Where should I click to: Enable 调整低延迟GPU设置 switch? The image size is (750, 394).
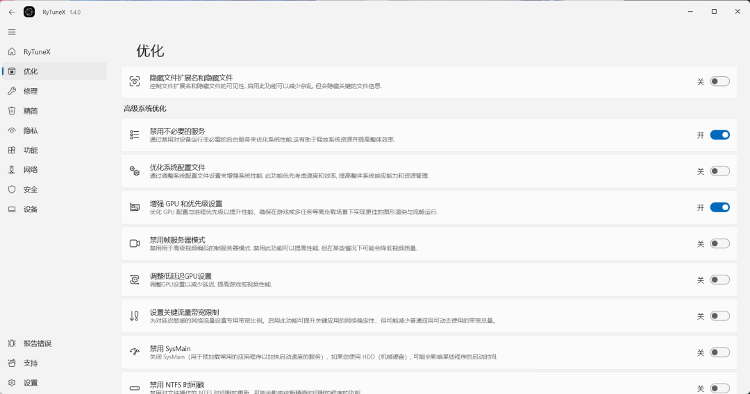click(719, 280)
